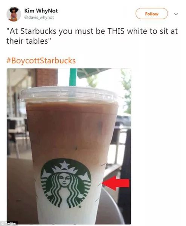The height and width of the screenshot is (226, 186).
Task: Open the #BoycottStarbucks hashtag
Action: pyautogui.click(x=41, y=61)
